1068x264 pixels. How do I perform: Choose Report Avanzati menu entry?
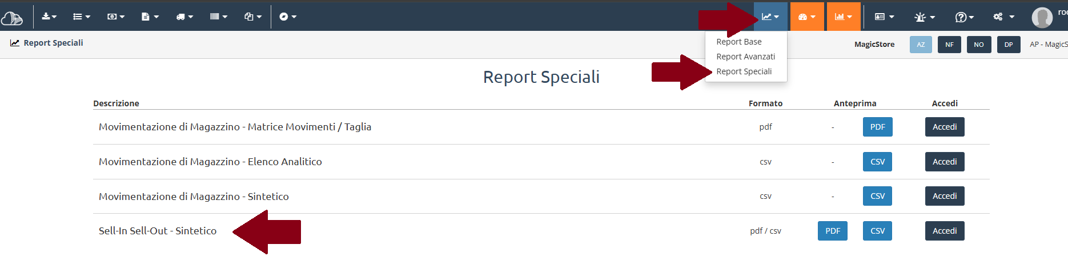coord(746,57)
